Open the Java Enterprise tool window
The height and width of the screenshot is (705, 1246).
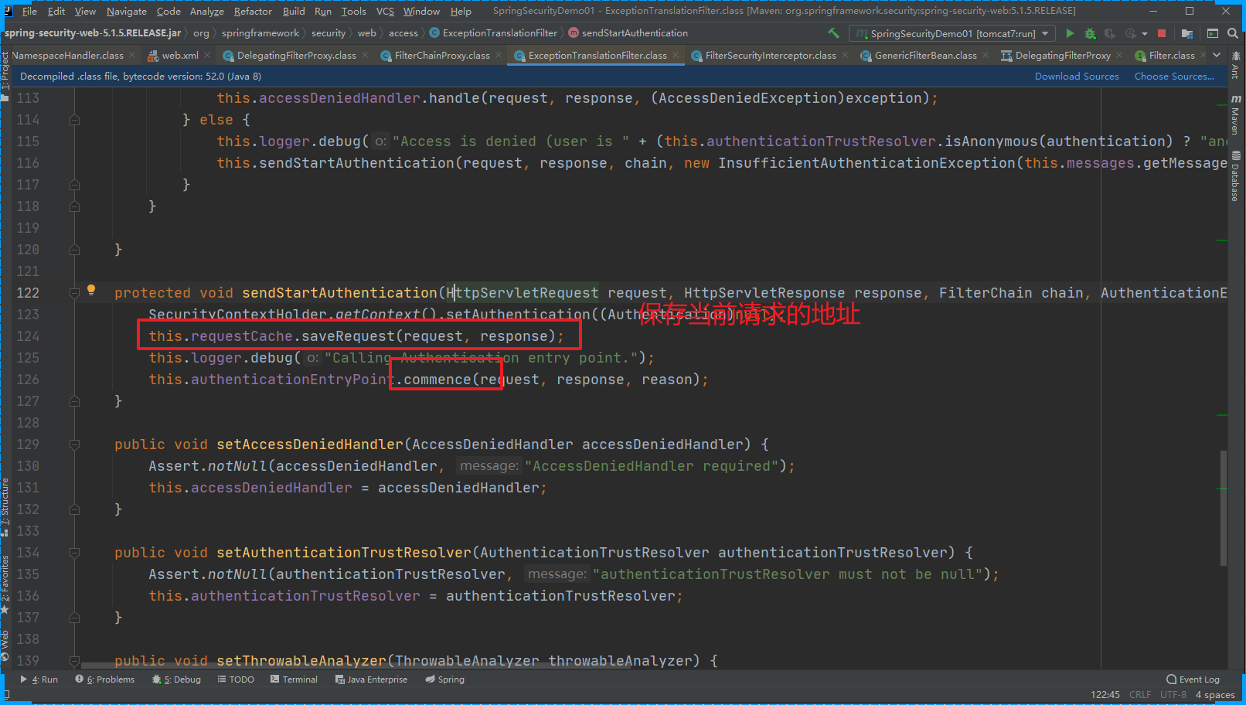click(x=371, y=679)
